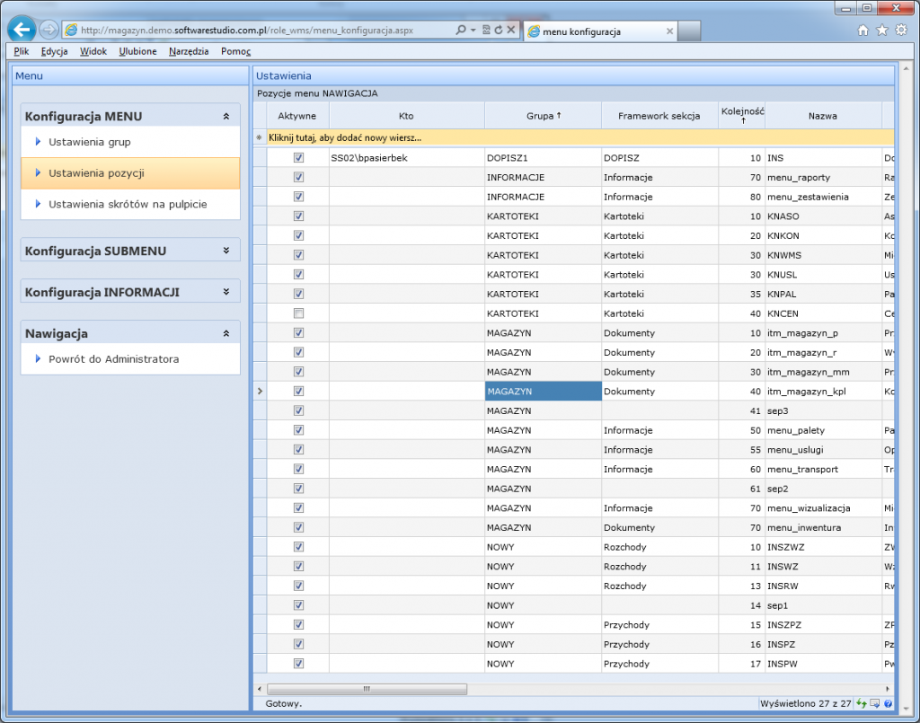The width and height of the screenshot is (920, 723).
Task: Expand the Konfiguracja INFORMACJI section
Action: click(226, 292)
